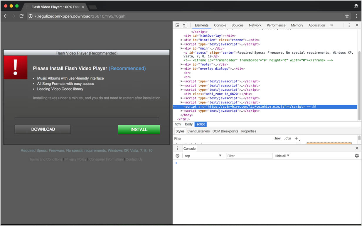Open Terms and Conditions link

[x=46, y=159]
